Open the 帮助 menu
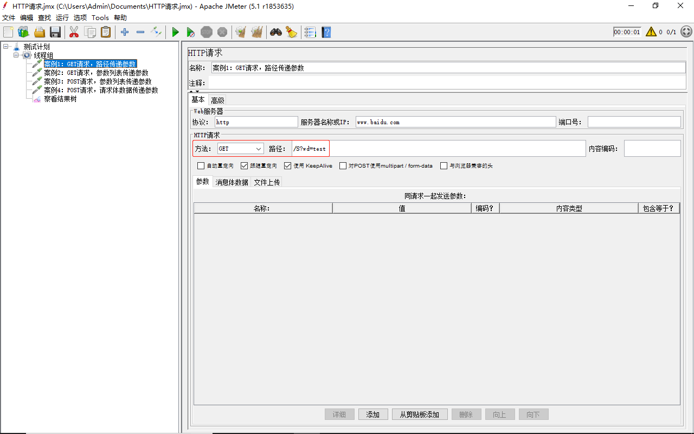 (120, 18)
